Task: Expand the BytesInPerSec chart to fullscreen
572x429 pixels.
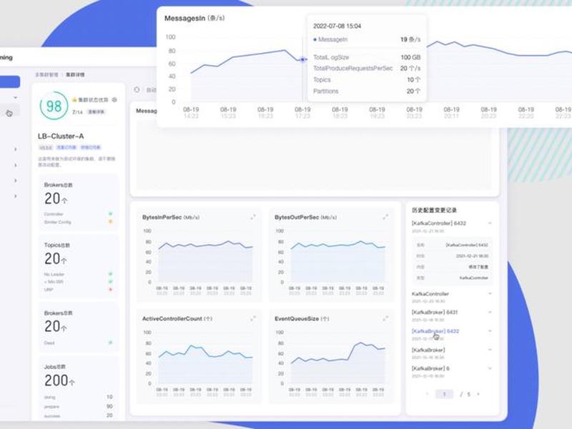Action: [253, 217]
